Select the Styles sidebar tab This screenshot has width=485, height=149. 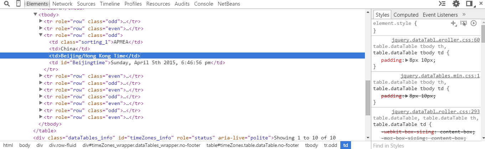pyautogui.click(x=382, y=15)
